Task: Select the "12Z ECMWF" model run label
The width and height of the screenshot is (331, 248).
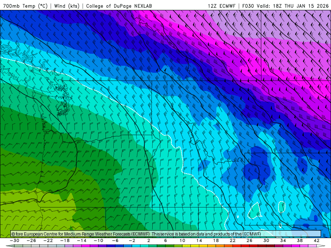Action: [222, 6]
